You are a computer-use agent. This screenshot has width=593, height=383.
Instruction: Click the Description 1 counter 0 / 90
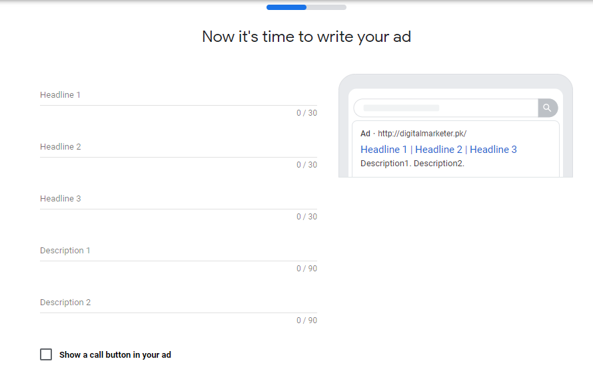(x=306, y=268)
